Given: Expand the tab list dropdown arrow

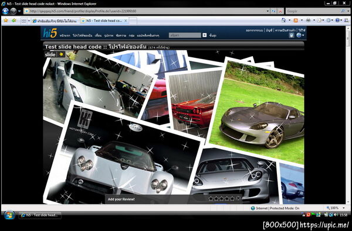Looking at the screenshot, I should coord(29,21).
